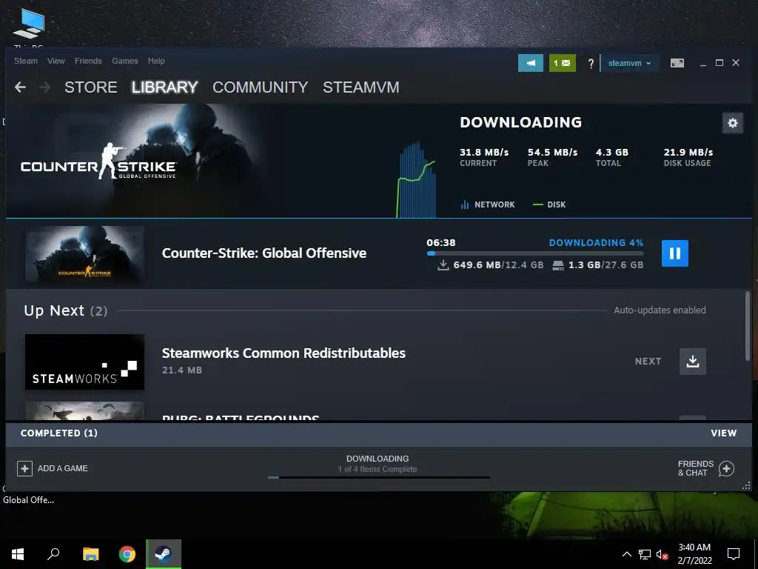Click the 06:38 time remaining
The image size is (758, 569).
pos(441,243)
